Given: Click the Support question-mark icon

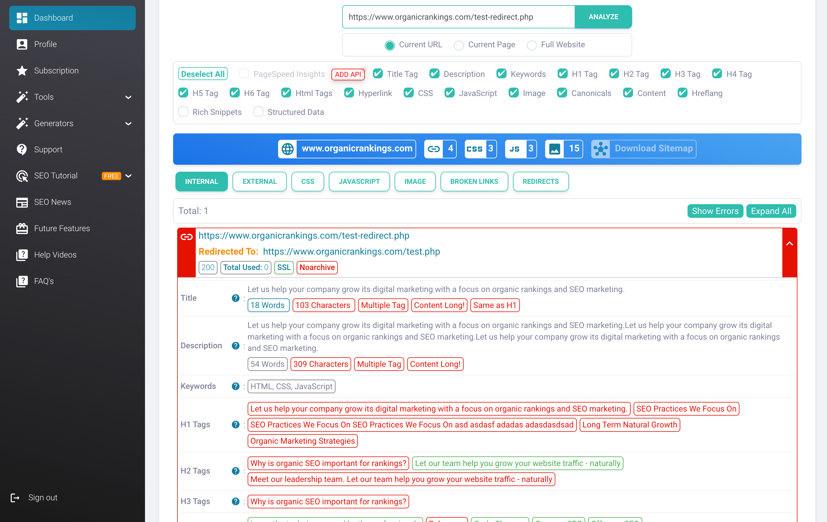Looking at the screenshot, I should coord(22,149).
